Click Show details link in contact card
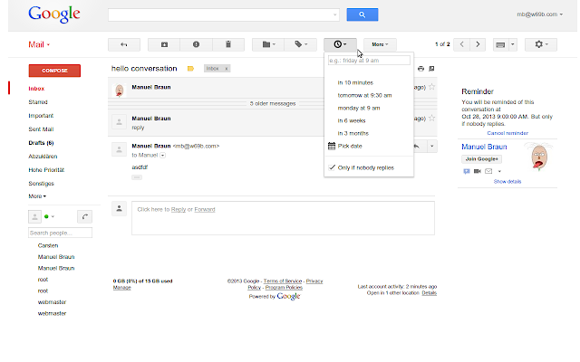This screenshot has height=362, width=580. click(x=507, y=181)
